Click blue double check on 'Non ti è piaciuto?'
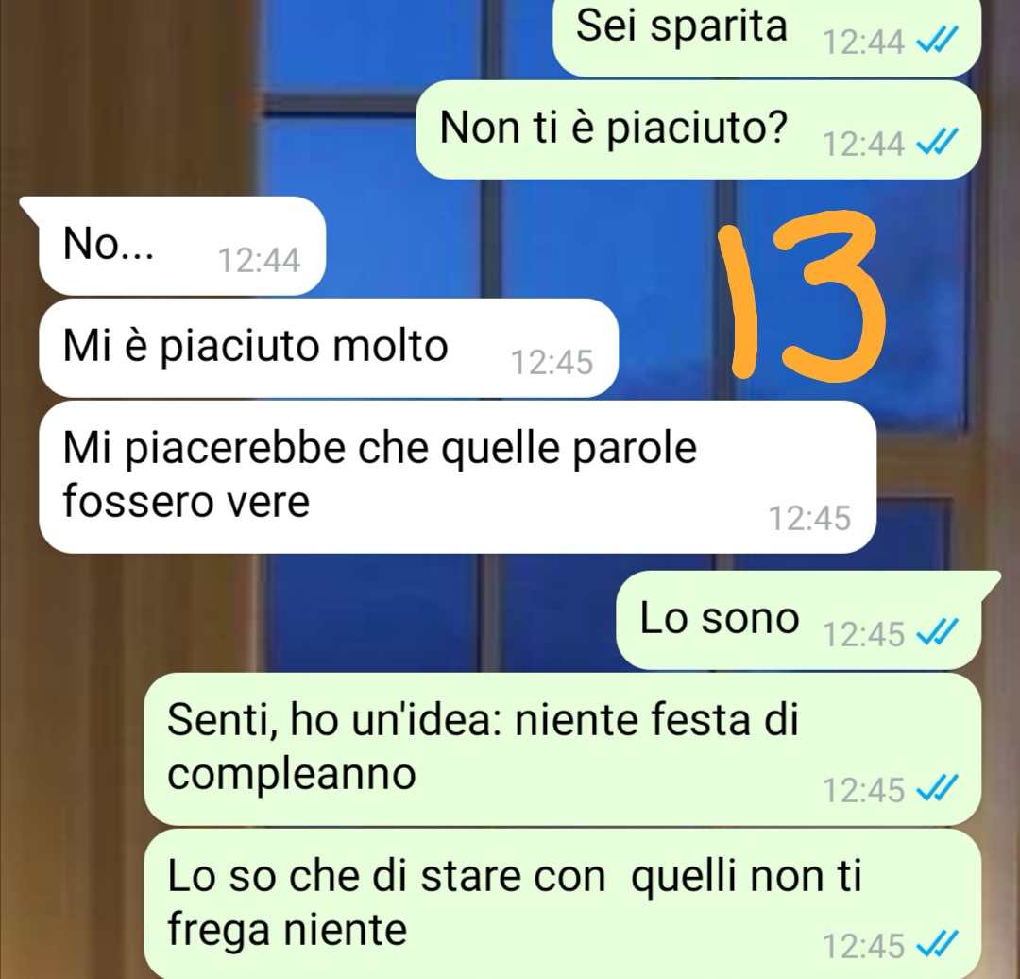Screen dimensions: 1020x979 (937, 143)
